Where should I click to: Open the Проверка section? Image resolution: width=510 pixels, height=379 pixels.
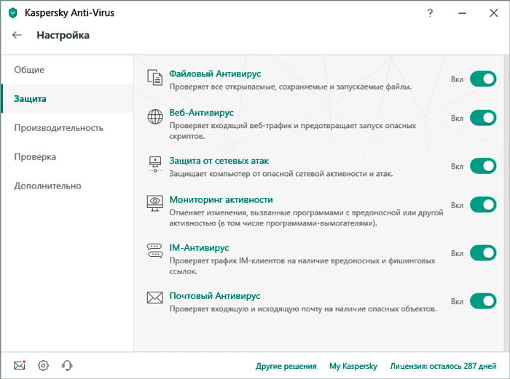67,156
